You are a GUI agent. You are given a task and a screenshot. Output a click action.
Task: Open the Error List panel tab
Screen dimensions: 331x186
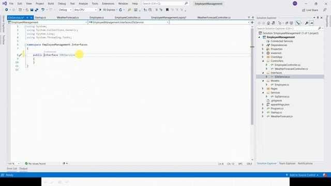(11, 168)
